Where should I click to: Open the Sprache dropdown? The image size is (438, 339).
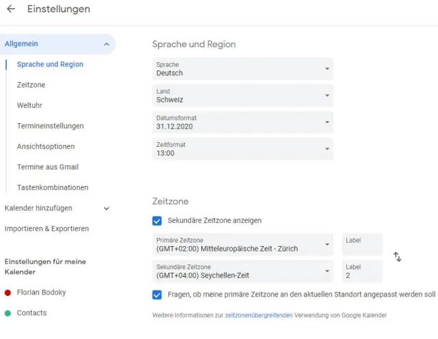click(242, 69)
